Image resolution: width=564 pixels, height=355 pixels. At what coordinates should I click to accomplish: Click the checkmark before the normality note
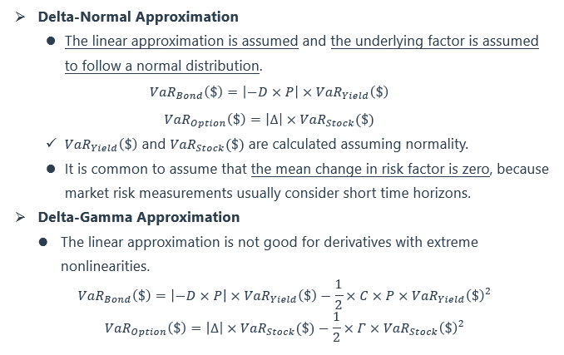click(52, 144)
